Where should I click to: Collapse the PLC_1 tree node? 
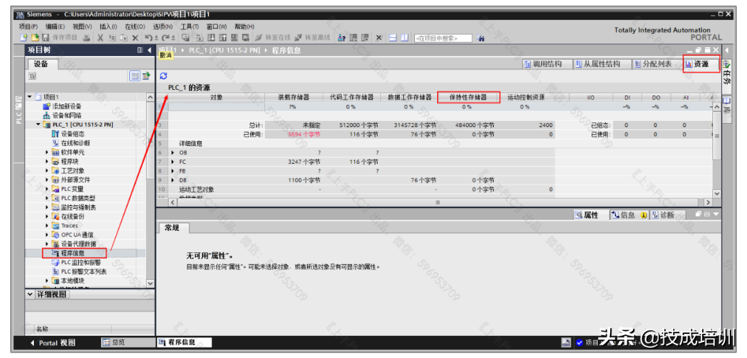pos(39,124)
